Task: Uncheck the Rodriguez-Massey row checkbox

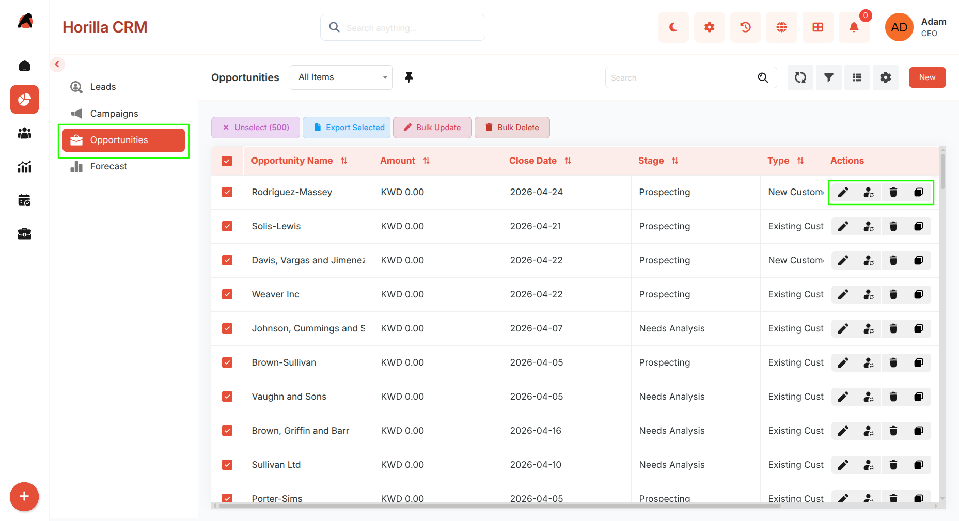Action: tap(227, 192)
